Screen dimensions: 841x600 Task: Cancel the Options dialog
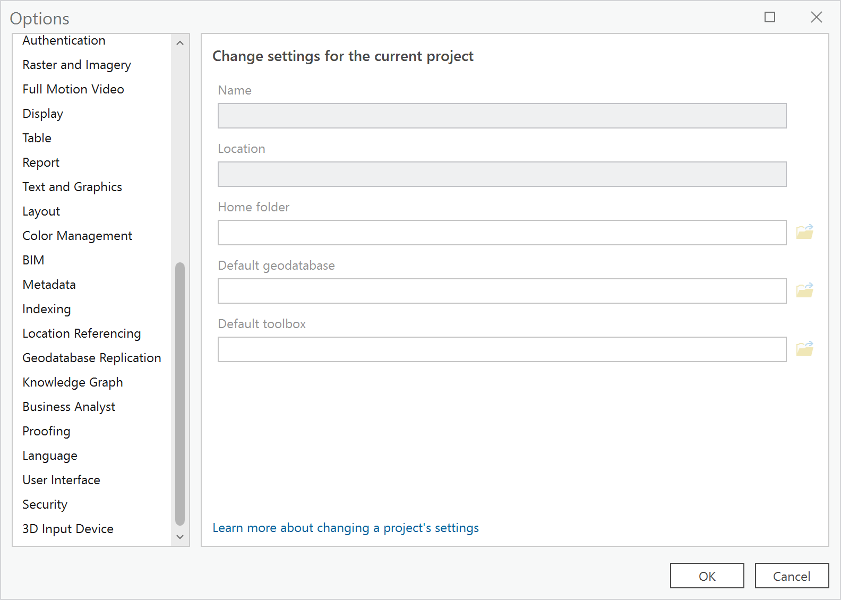[x=791, y=576]
